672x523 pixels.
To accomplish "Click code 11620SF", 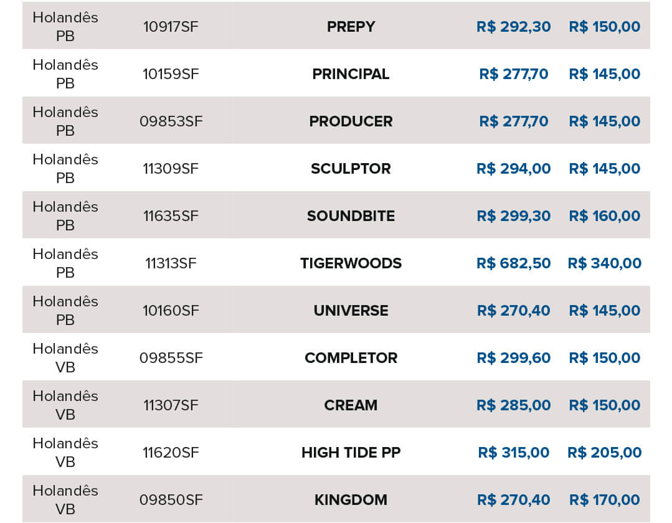I will click(171, 453).
